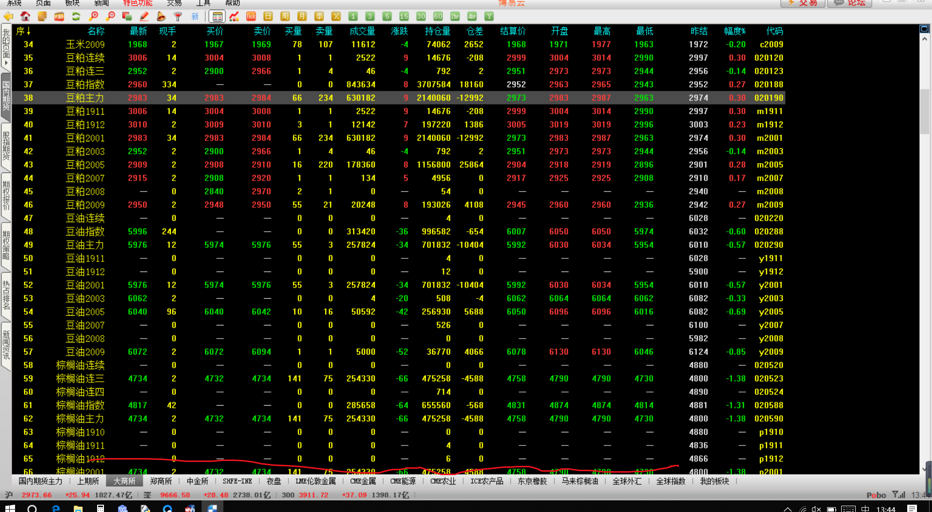Viewport: 932px width, 512px height.
Task: Click the zoom in magnifier icon
Action: (93, 17)
